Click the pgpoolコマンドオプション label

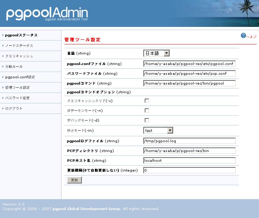(99, 92)
